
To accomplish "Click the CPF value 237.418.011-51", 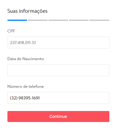I will pos(23,43).
